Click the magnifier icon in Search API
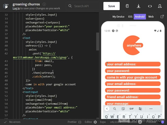The height and width of the screenshot is (125, 167). 70,6
